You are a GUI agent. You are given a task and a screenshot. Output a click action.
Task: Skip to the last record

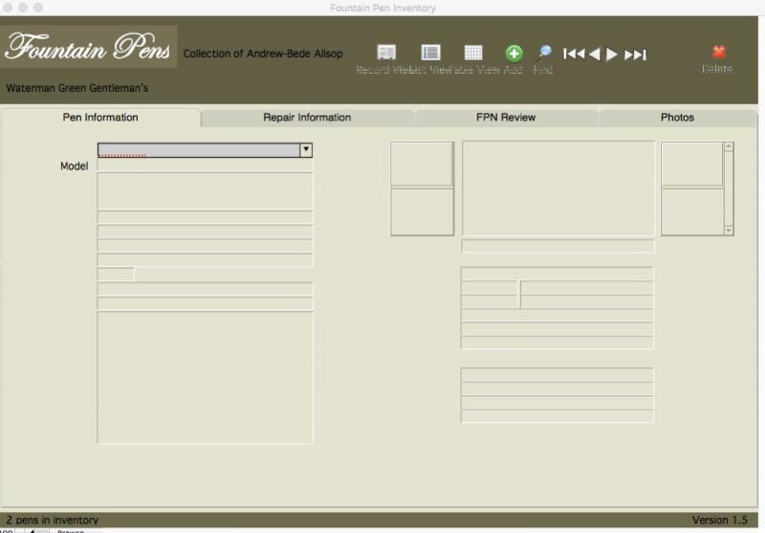pos(635,55)
